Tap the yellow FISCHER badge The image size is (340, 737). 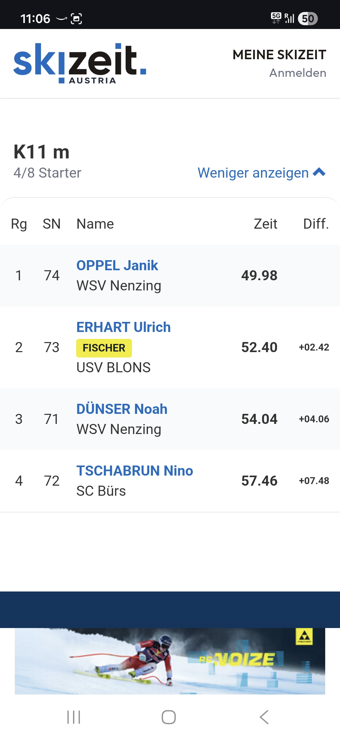104,348
